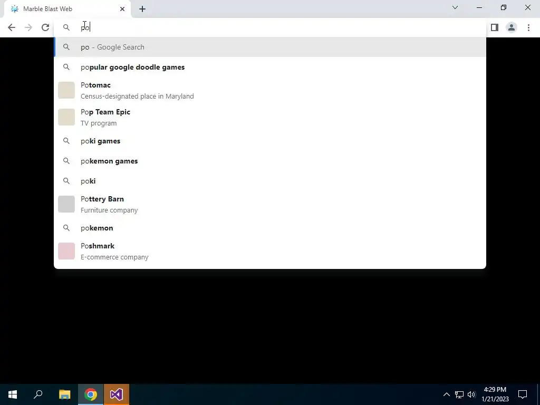Open the clock showing 4:29 PM
Image resolution: width=540 pixels, height=405 pixels.
(x=495, y=394)
